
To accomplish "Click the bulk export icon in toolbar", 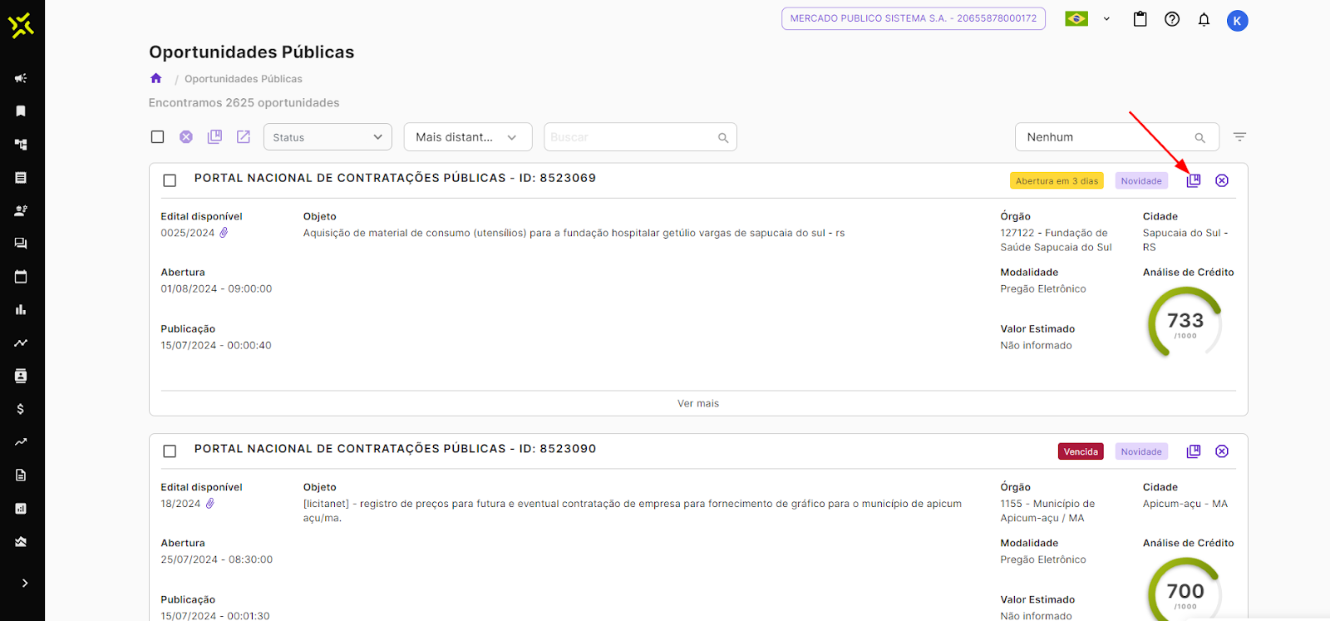I will tap(243, 137).
